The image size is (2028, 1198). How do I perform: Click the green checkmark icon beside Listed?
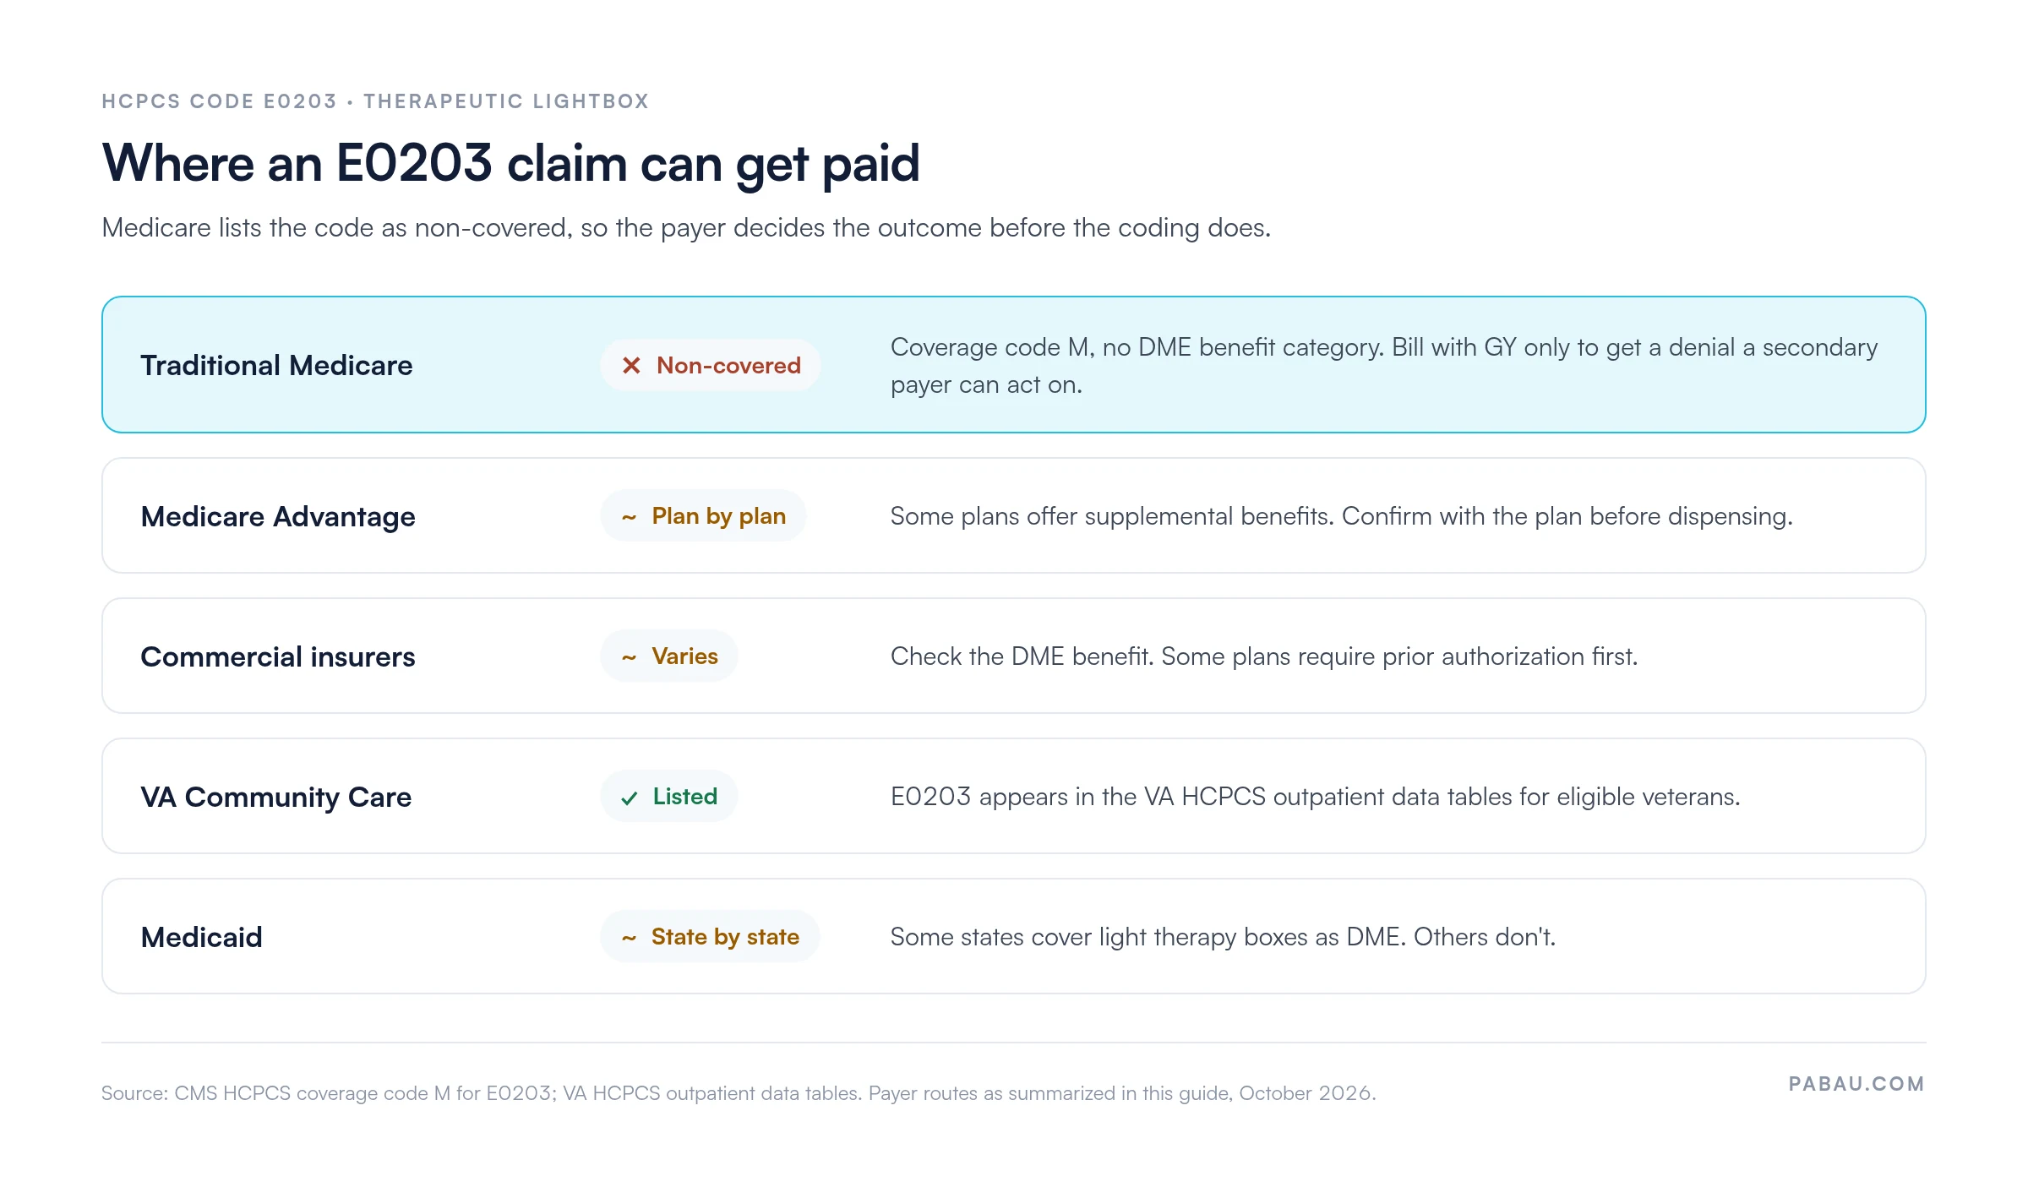click(629, 798)
